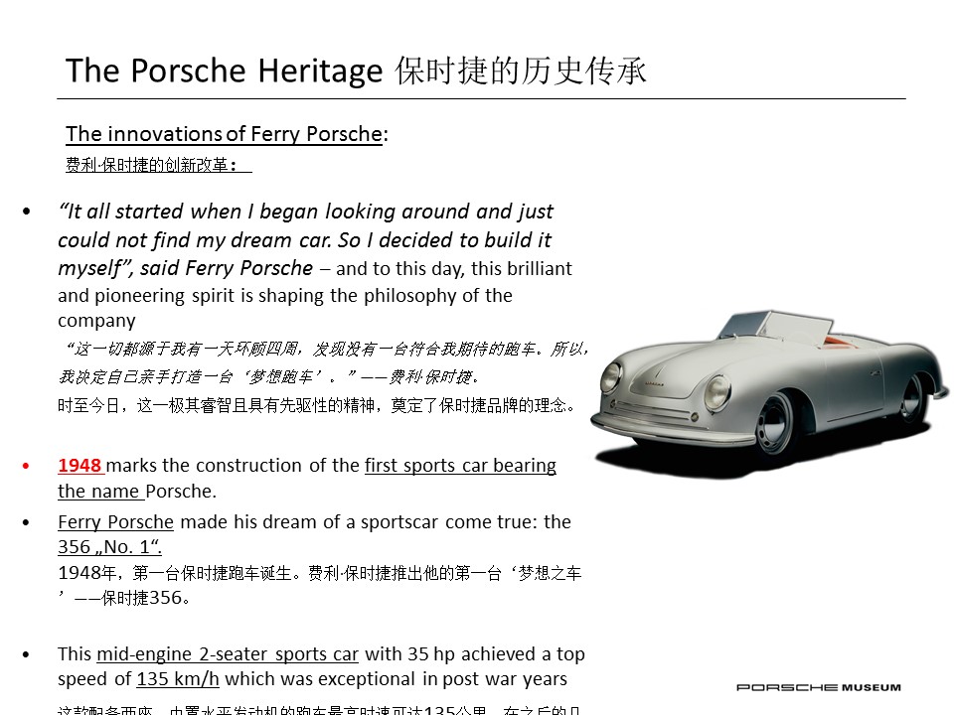Click the Chinese subtitle "费利·保时捷的创新改革："
Viewport: 954px width, 715px height.
point(158,165)
